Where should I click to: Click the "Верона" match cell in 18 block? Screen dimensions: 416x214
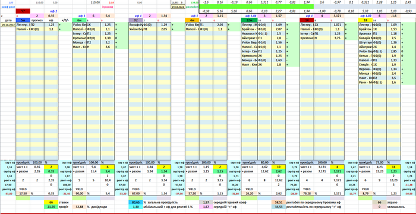point(365,70)
